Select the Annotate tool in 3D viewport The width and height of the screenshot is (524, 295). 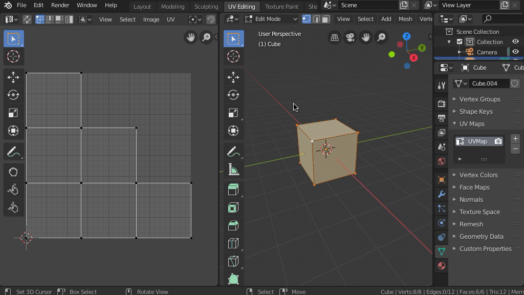(x=233, y=152)
